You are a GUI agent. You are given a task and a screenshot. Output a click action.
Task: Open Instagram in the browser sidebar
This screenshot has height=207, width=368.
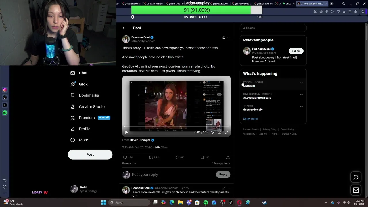click(5, 90)
